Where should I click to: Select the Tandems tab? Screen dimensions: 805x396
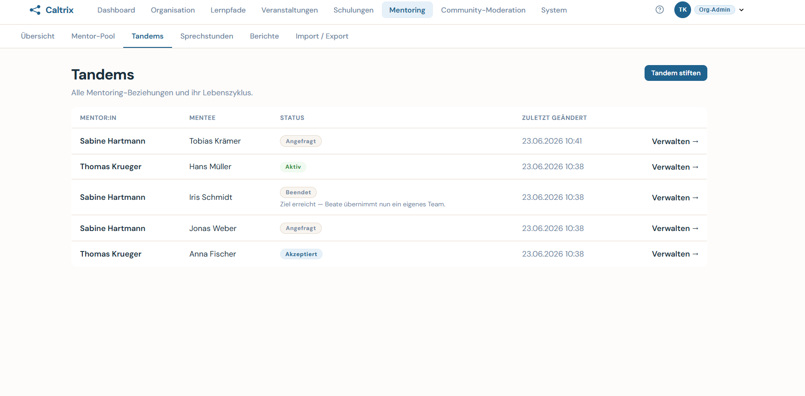click(147, 36)
